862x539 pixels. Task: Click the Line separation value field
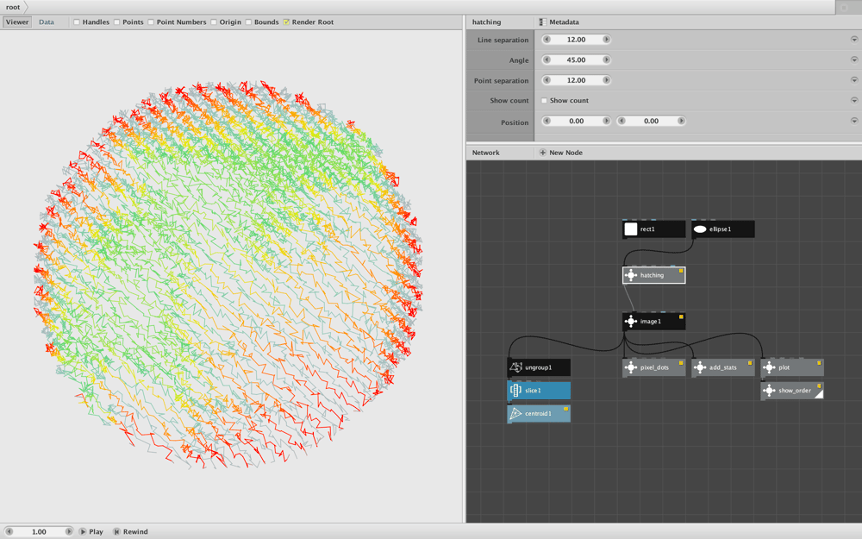click(576, 40)
